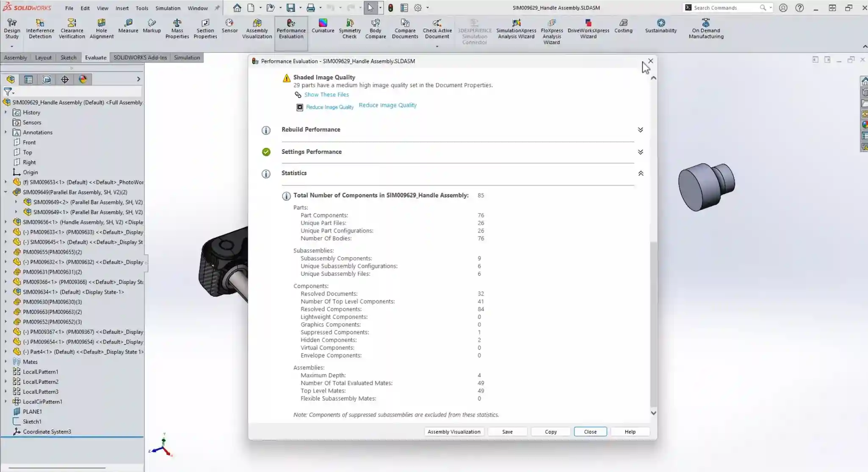Click Assembly Visualization dialog button
Viewport: 868px width, 472px height.
[454, 432]
